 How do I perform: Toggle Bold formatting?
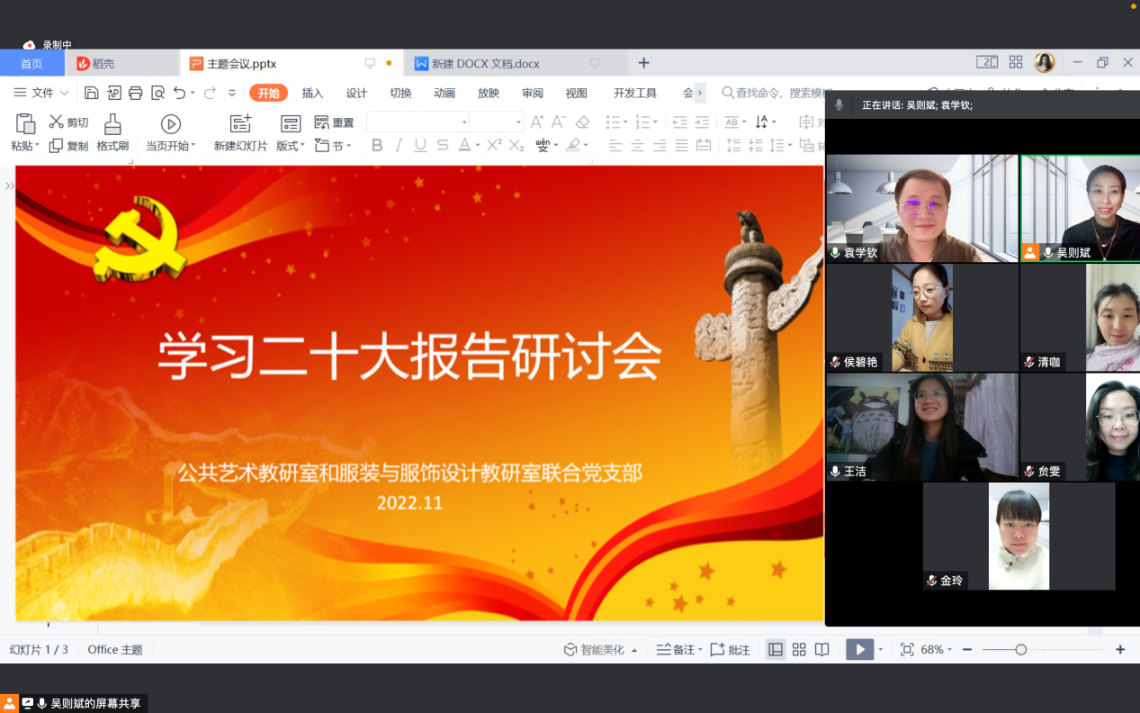[377, 145]
